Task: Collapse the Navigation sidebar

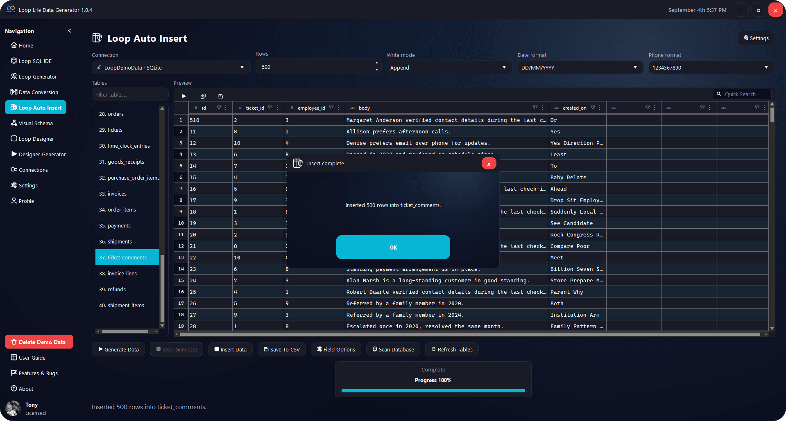Action: click(x=70, y=31)
